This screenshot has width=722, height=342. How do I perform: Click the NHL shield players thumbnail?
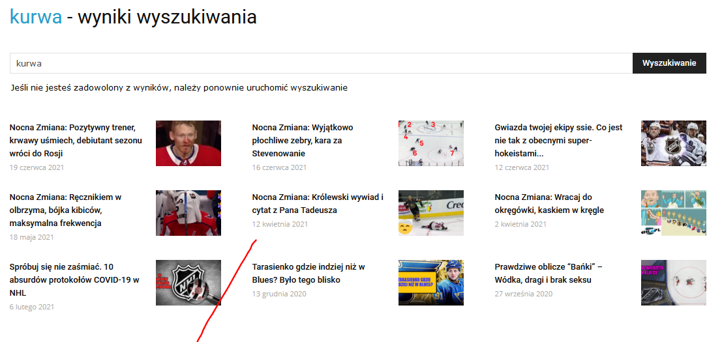[674, 143]
